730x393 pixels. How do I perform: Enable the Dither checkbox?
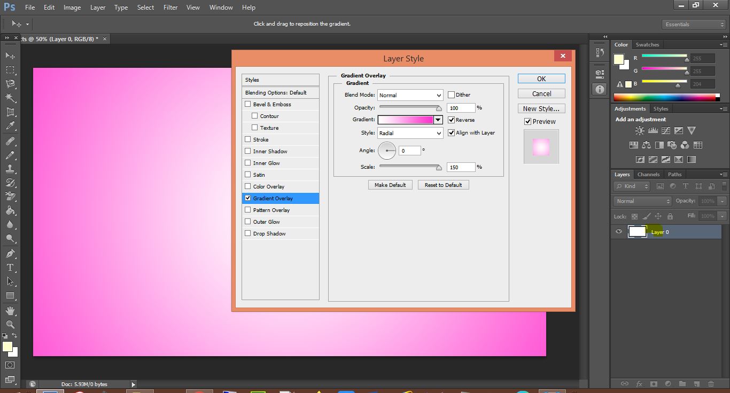(451, 95)
